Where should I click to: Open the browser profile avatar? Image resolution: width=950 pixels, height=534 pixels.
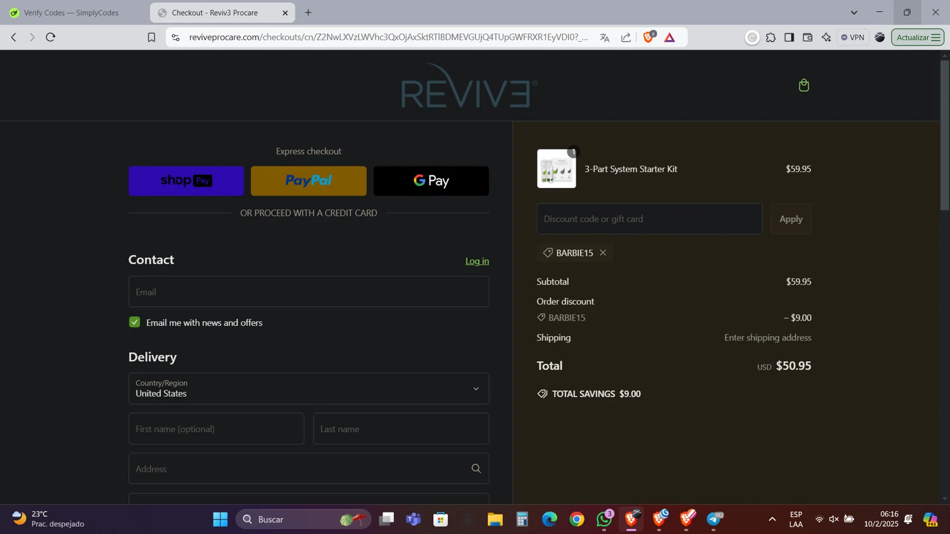point(880,37)
